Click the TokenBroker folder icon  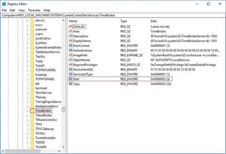coord(32,115)
